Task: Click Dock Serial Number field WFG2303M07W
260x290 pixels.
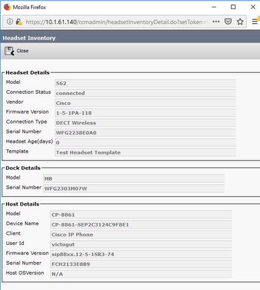Action: point(134,188)
